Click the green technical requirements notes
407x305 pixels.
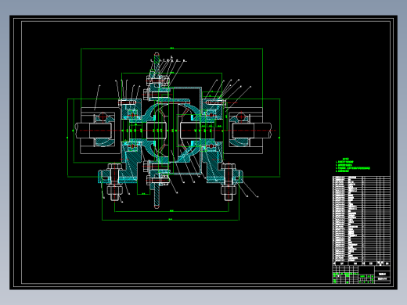click(x=352, y=165)
